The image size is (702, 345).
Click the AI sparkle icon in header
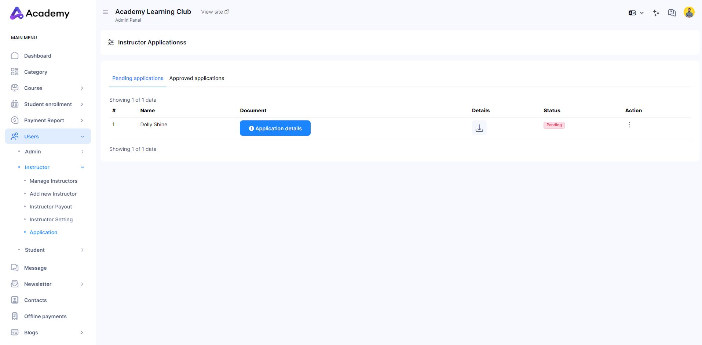[656, 13]
